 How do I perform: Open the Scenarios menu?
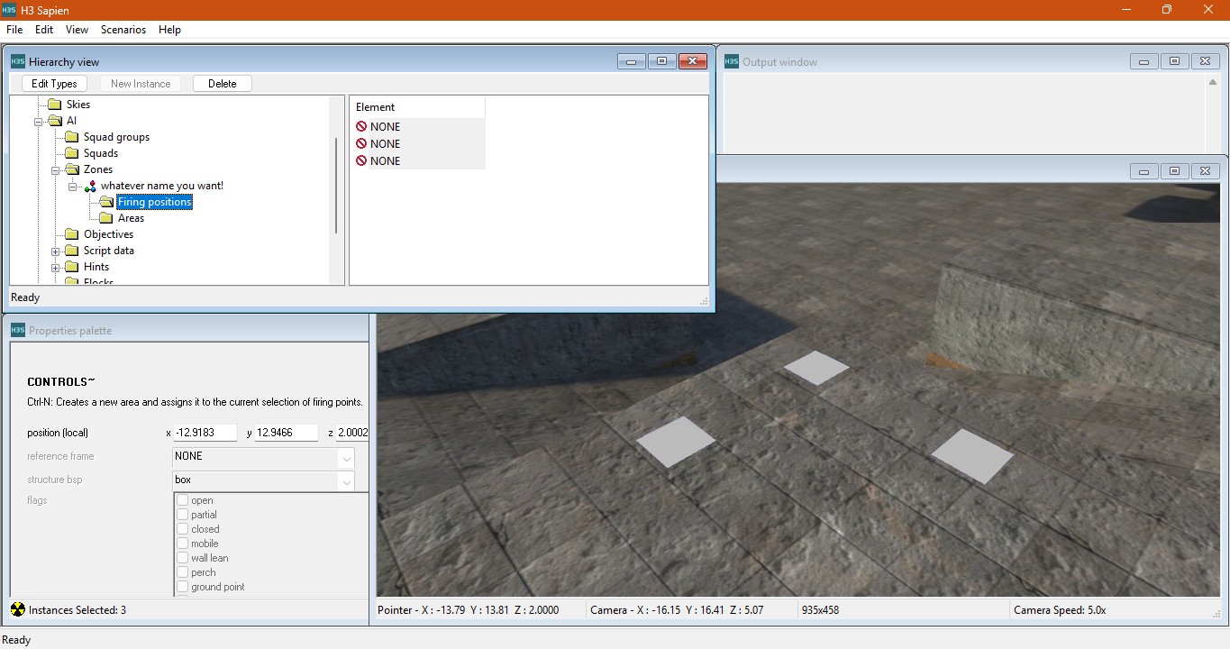pos(123,30)
